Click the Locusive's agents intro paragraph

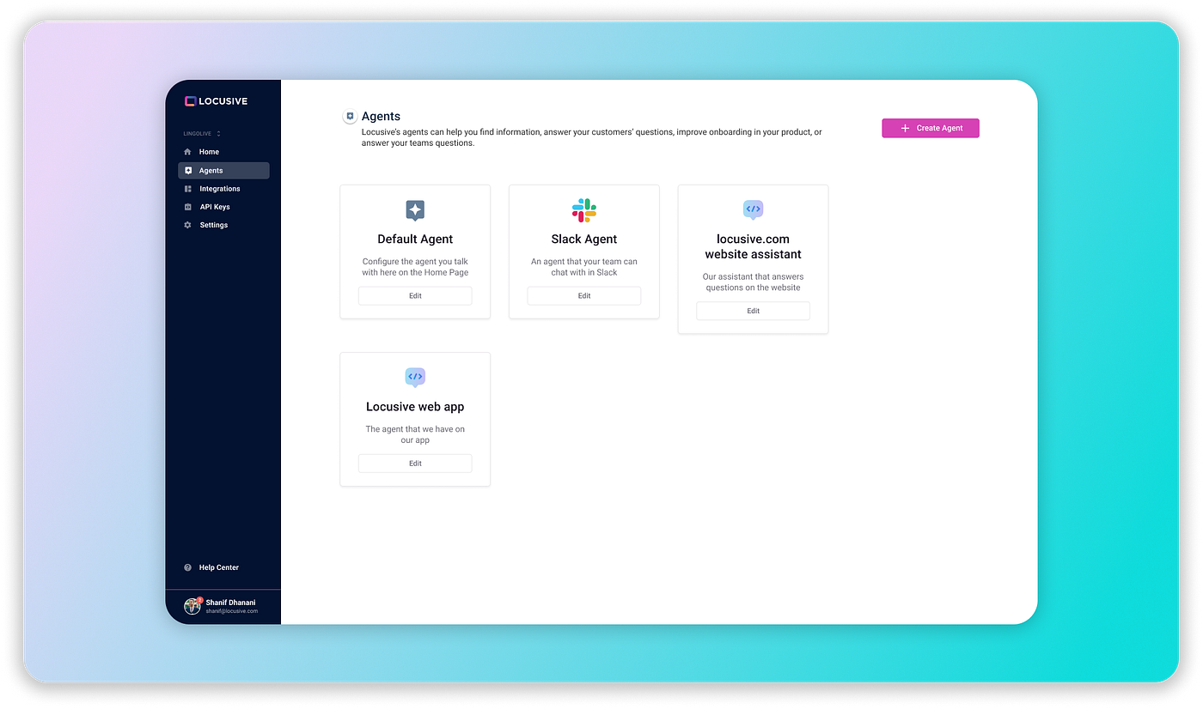[591, 137]
